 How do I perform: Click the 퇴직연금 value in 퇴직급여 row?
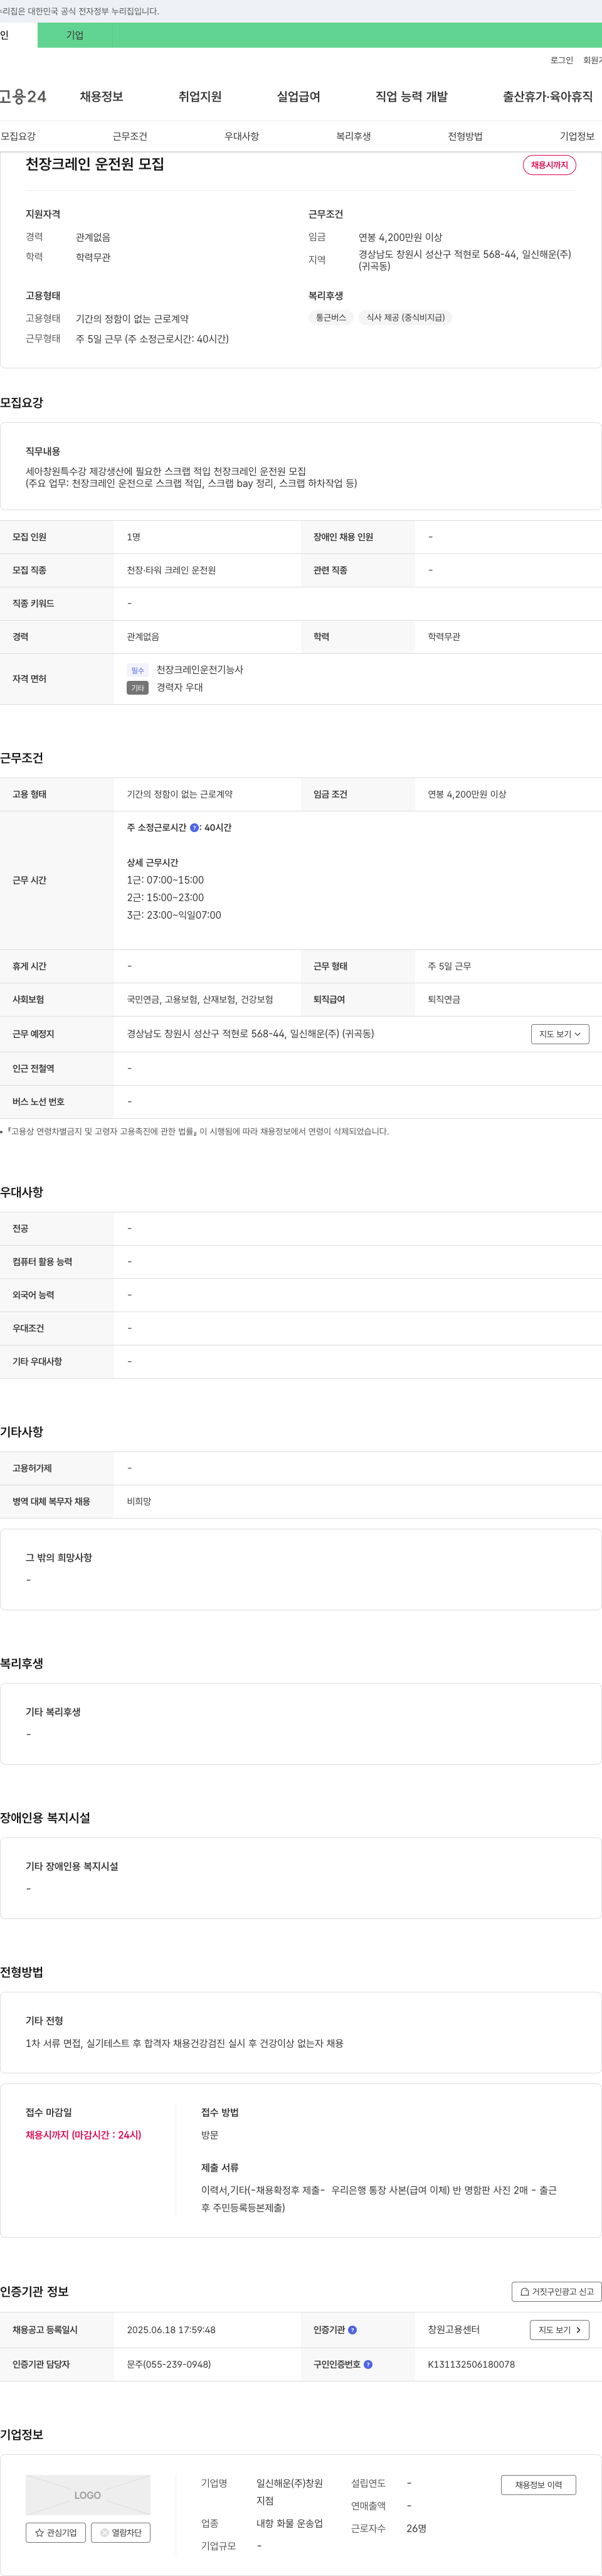[x=444, y=1000]
